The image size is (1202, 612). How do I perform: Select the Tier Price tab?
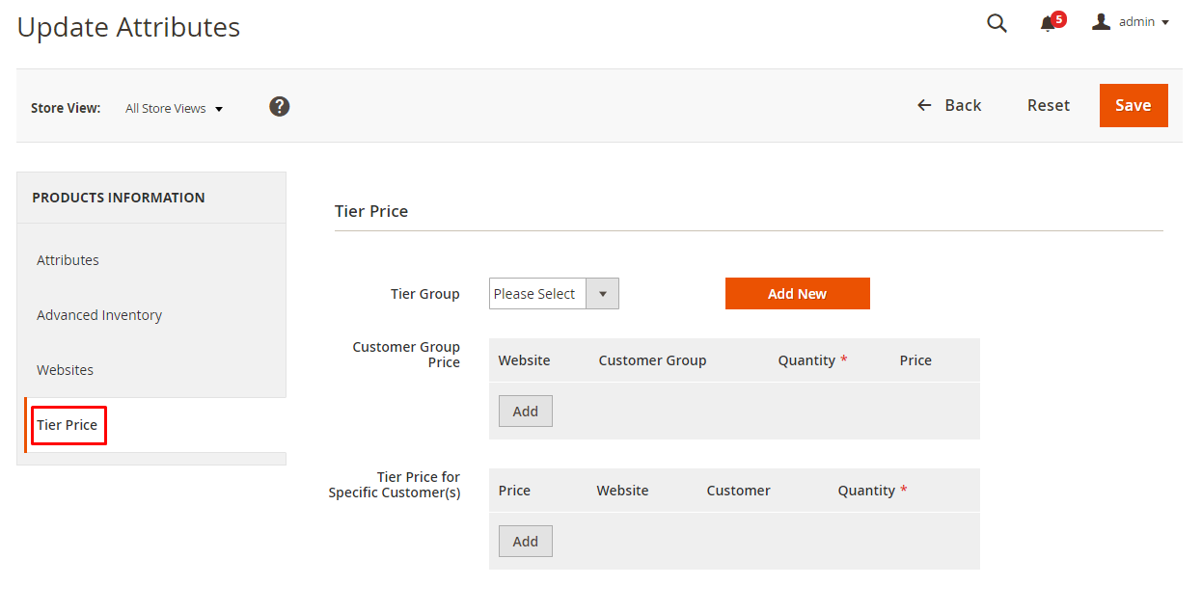68,425
